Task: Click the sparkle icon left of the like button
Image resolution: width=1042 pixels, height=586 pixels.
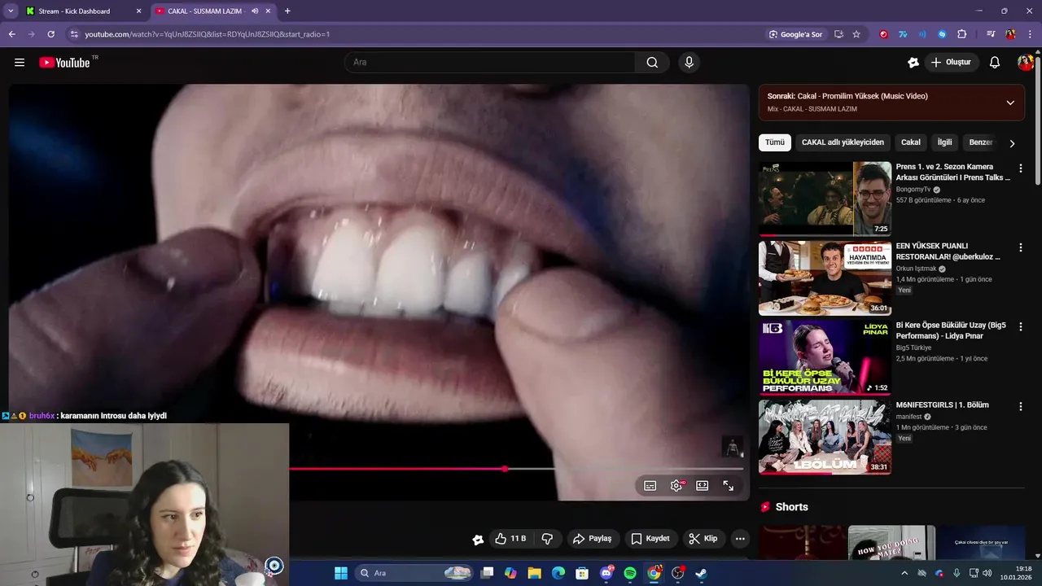Action: [478, 539]
